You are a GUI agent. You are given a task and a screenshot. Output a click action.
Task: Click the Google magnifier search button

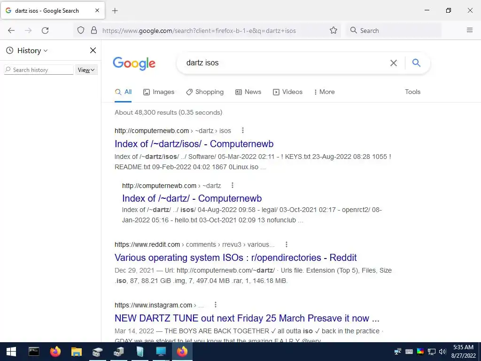pyautogui.click(x=416, y=63)
